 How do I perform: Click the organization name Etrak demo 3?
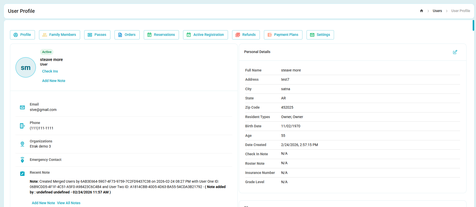[40, 146]
